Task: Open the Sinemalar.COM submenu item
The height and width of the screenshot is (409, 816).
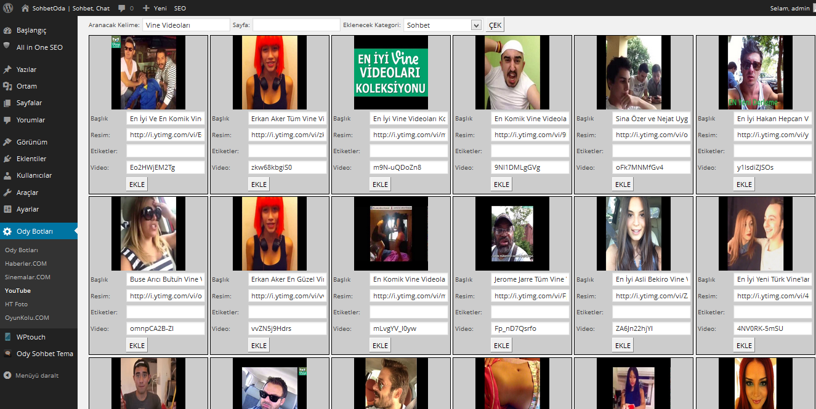Action: click(28, 277)
